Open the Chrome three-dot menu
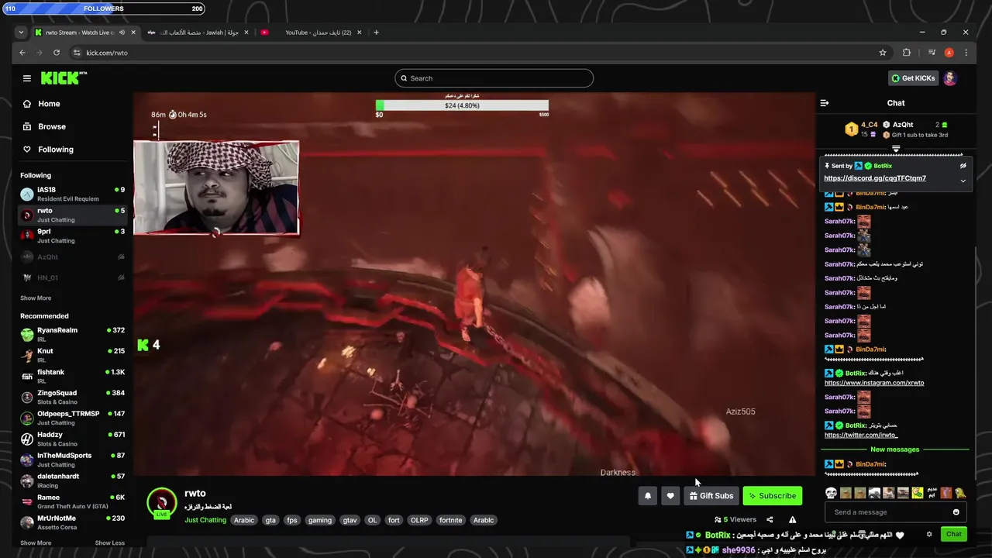Image resolution: width=992 pixels, height=558 pixels. click(966, 53)
